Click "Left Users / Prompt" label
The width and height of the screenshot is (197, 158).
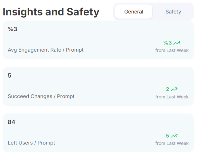pyautogui.click(x=32, y=143)
